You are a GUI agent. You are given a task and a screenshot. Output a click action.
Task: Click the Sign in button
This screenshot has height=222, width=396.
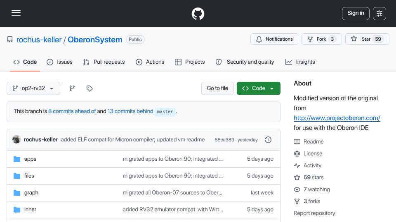coord(356,13)
